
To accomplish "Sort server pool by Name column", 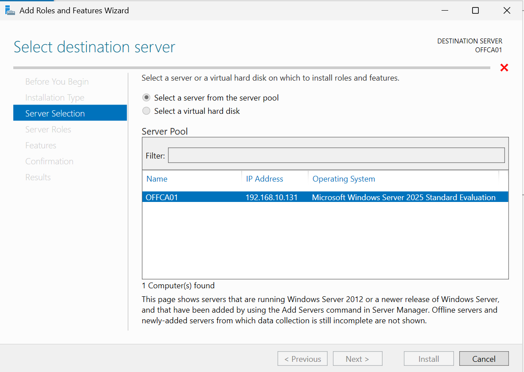I will [x=157, y=179].
